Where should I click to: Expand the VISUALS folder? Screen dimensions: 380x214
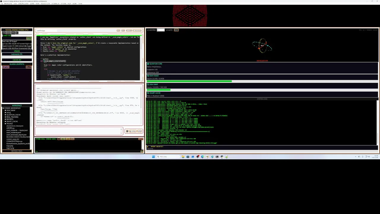[x=5, y=124]
